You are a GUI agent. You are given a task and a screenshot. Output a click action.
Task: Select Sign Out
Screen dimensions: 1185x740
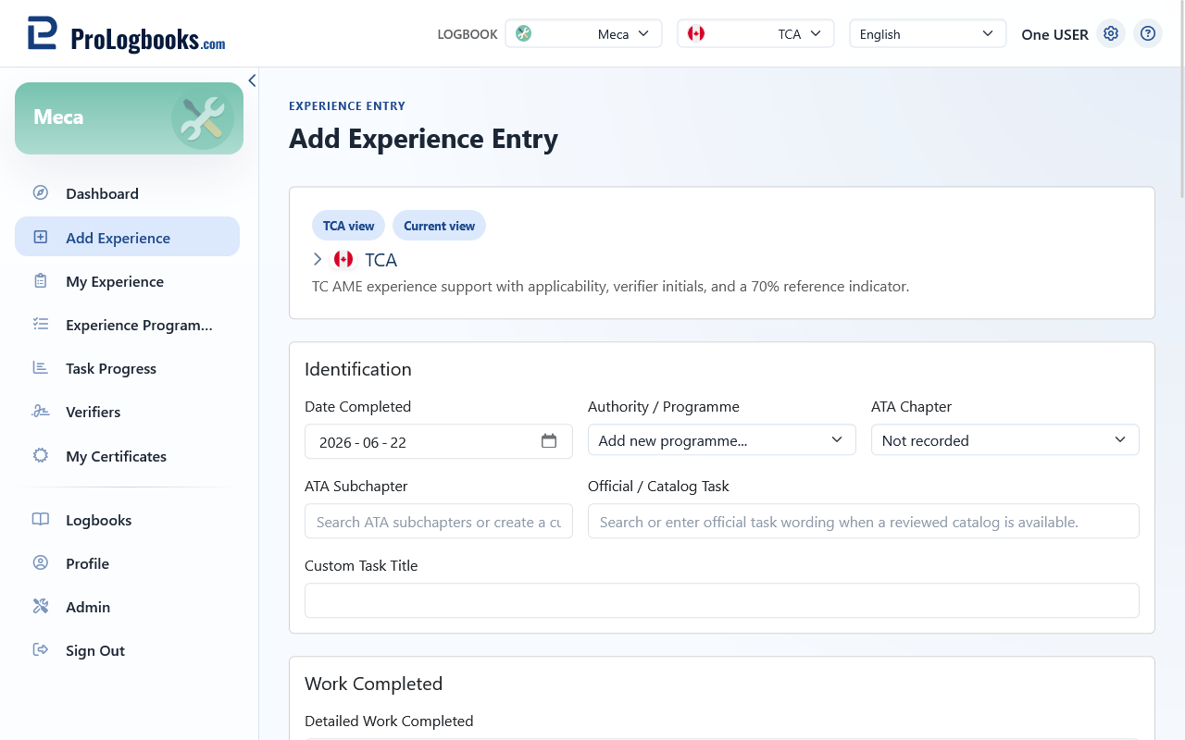click(127, 650)
